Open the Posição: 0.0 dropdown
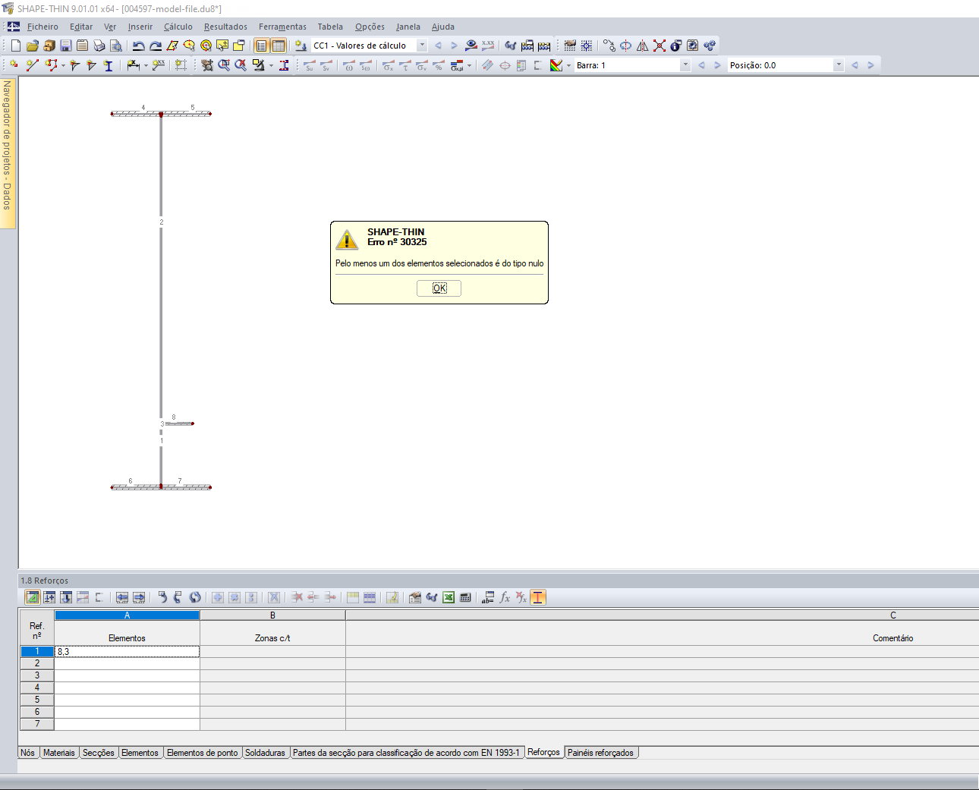Screen dimensions: 979x790 point(839,65)
